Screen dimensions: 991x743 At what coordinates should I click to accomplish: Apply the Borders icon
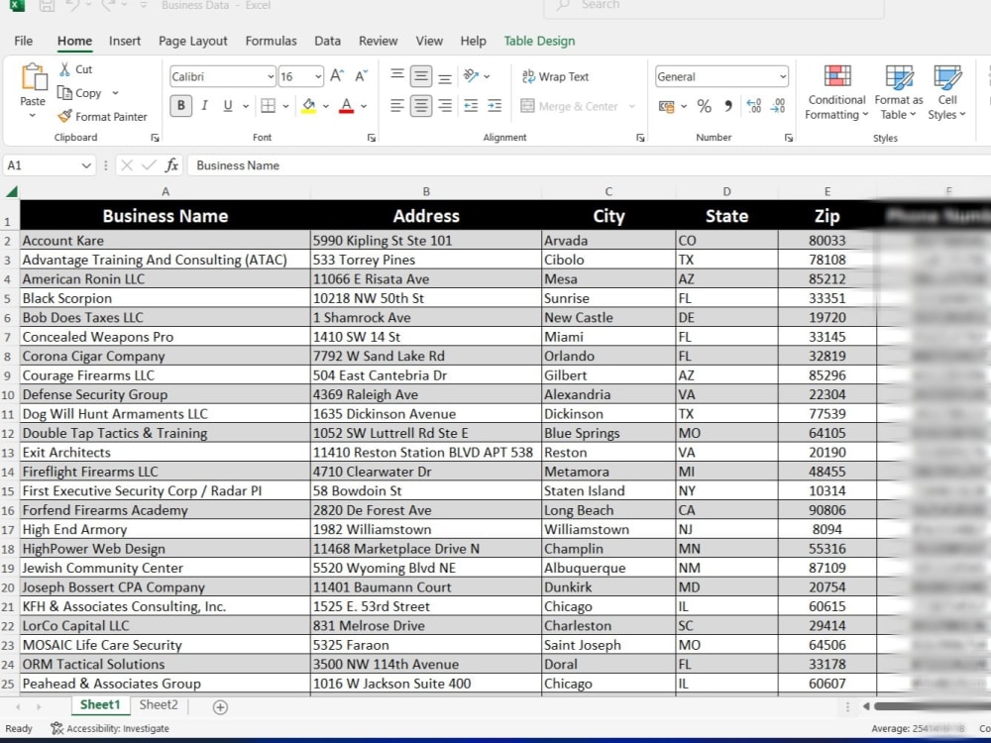268,106
